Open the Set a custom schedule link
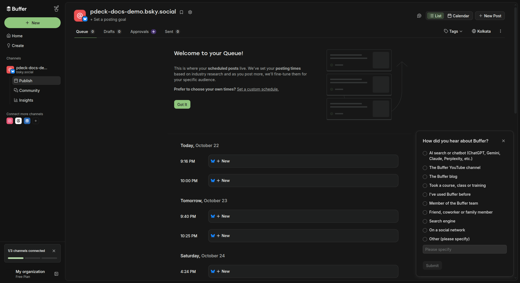The image size is (520, 283). [258, 89]
